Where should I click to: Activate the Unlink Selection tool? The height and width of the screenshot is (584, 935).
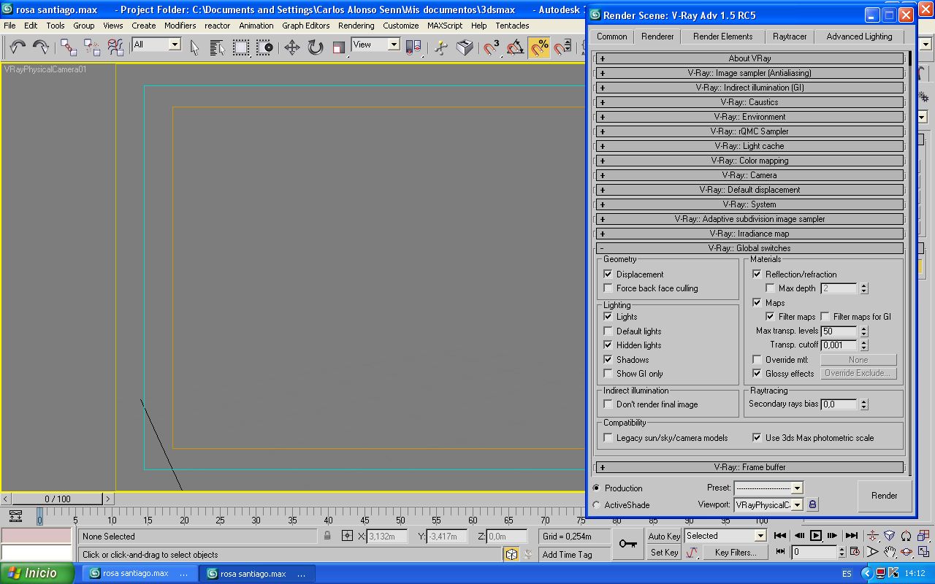click(92, 47)
